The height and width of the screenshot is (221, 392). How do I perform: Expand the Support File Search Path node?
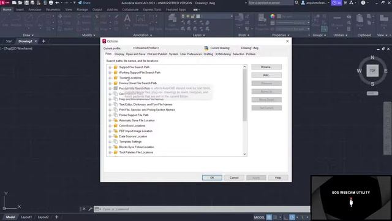110,68
